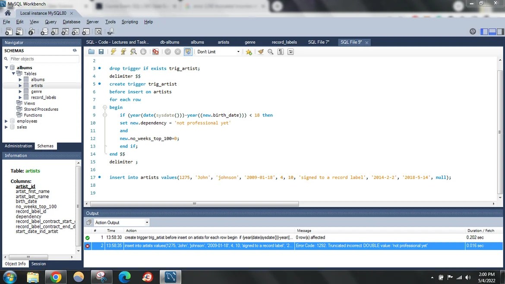Open Google Chrome from the taskbar
The width and height of the screenshot is (505, 284).
click(x=56, y=277)
